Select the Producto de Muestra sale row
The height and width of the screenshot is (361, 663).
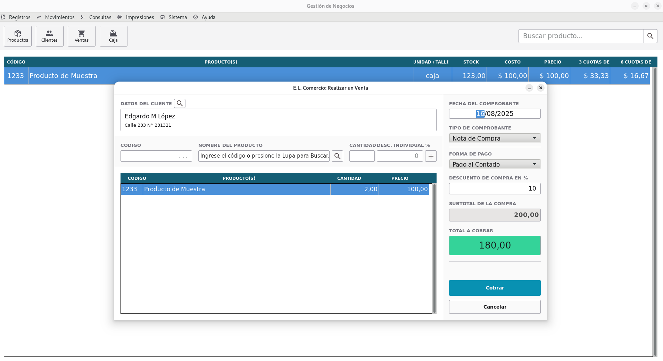[236, 189]
